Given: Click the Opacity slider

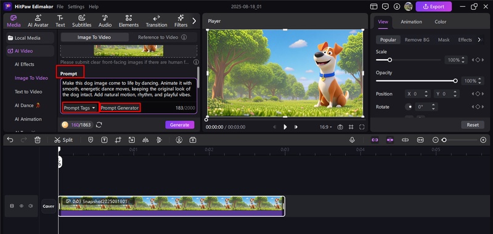Looking at the screenshot, I should 417,81.
